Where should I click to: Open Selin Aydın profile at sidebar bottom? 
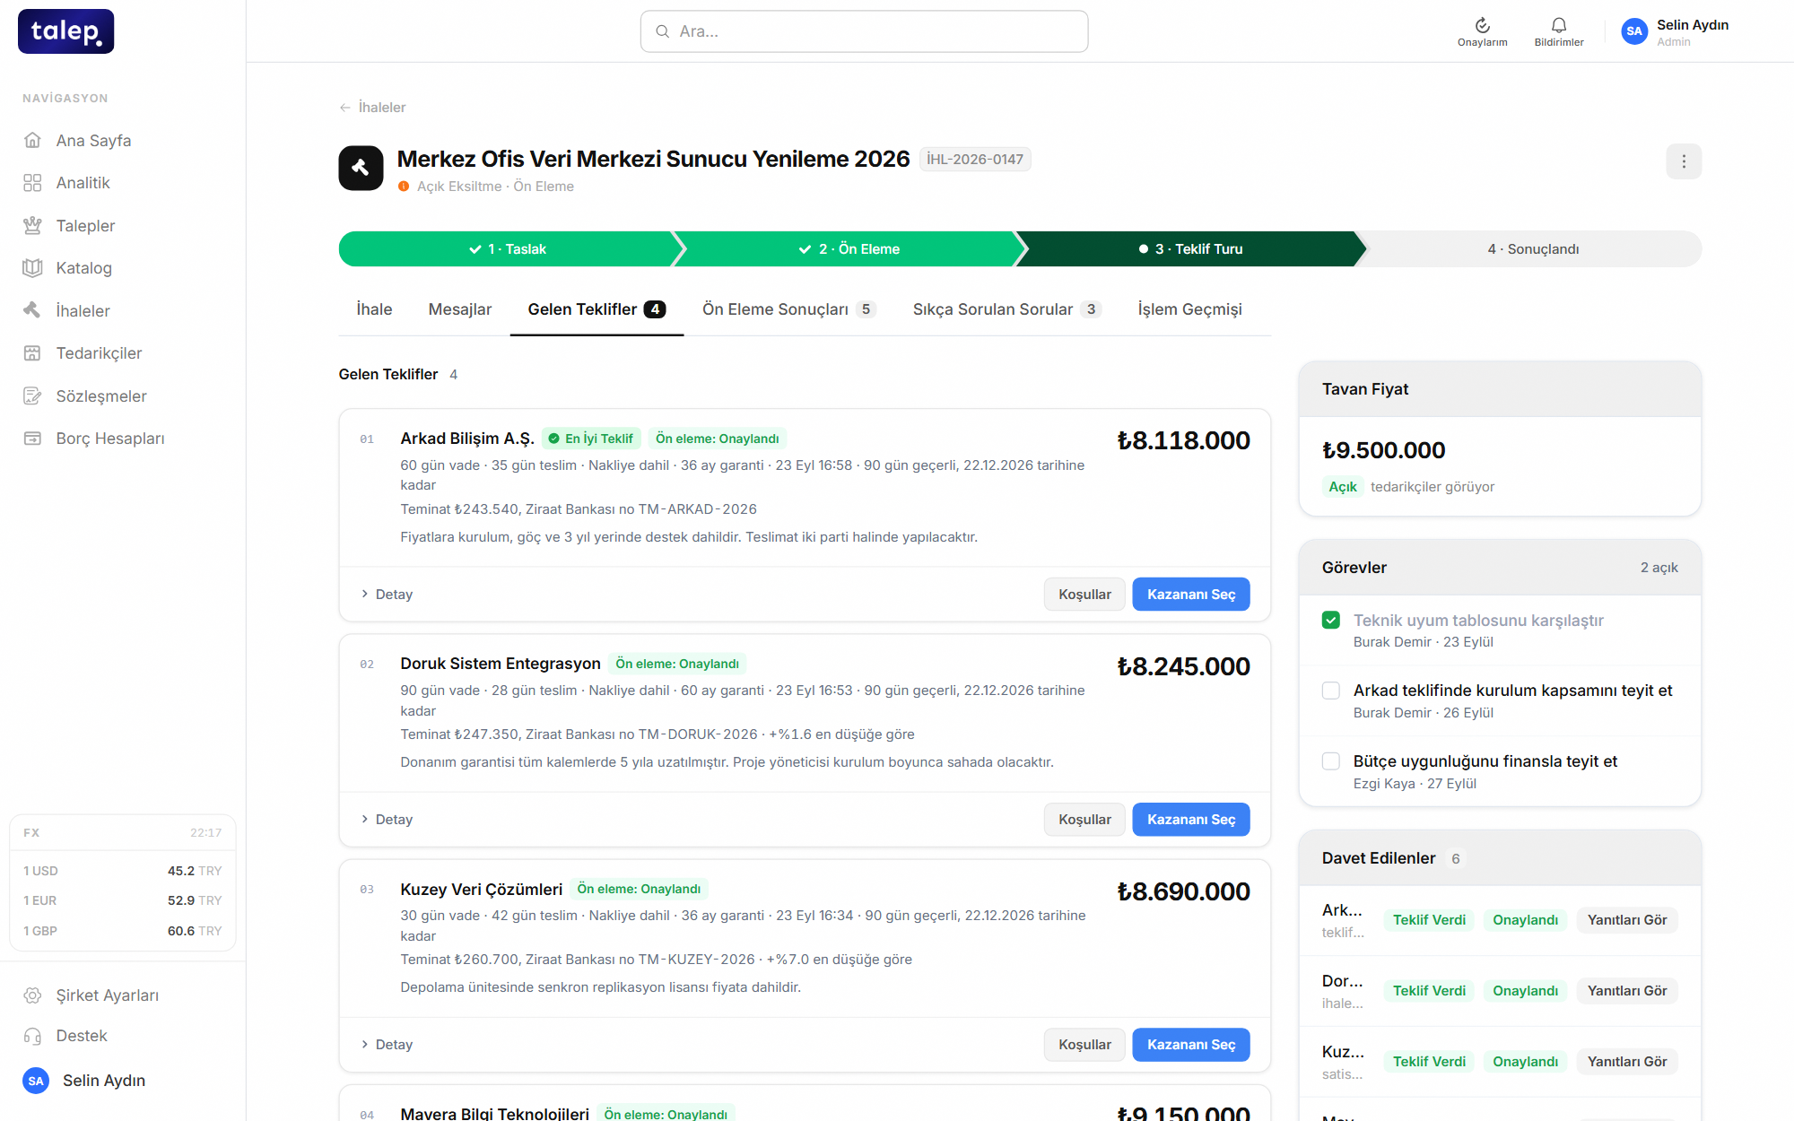85,1081
